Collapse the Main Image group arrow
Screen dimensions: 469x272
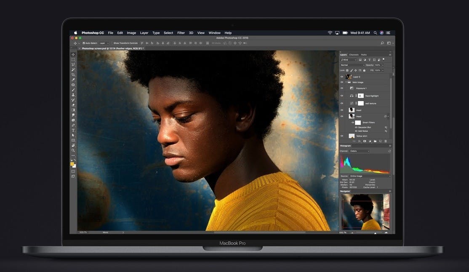tap(346, 82)
